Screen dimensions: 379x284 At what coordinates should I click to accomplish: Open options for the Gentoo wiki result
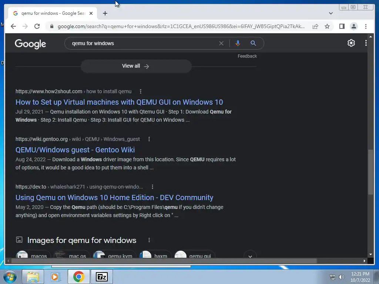[149, 139]
